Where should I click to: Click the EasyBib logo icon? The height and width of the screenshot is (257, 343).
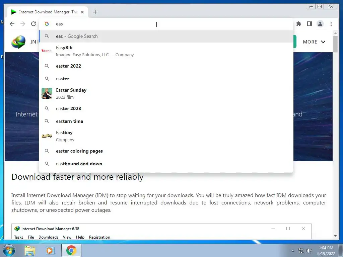[47, 51]
